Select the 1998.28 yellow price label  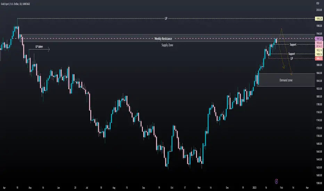pyautogui.click(x=319, y=19)
